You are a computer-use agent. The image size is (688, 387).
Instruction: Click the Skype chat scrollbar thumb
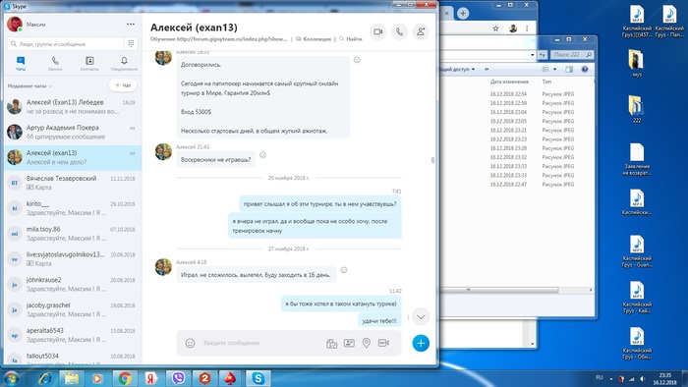433,160
